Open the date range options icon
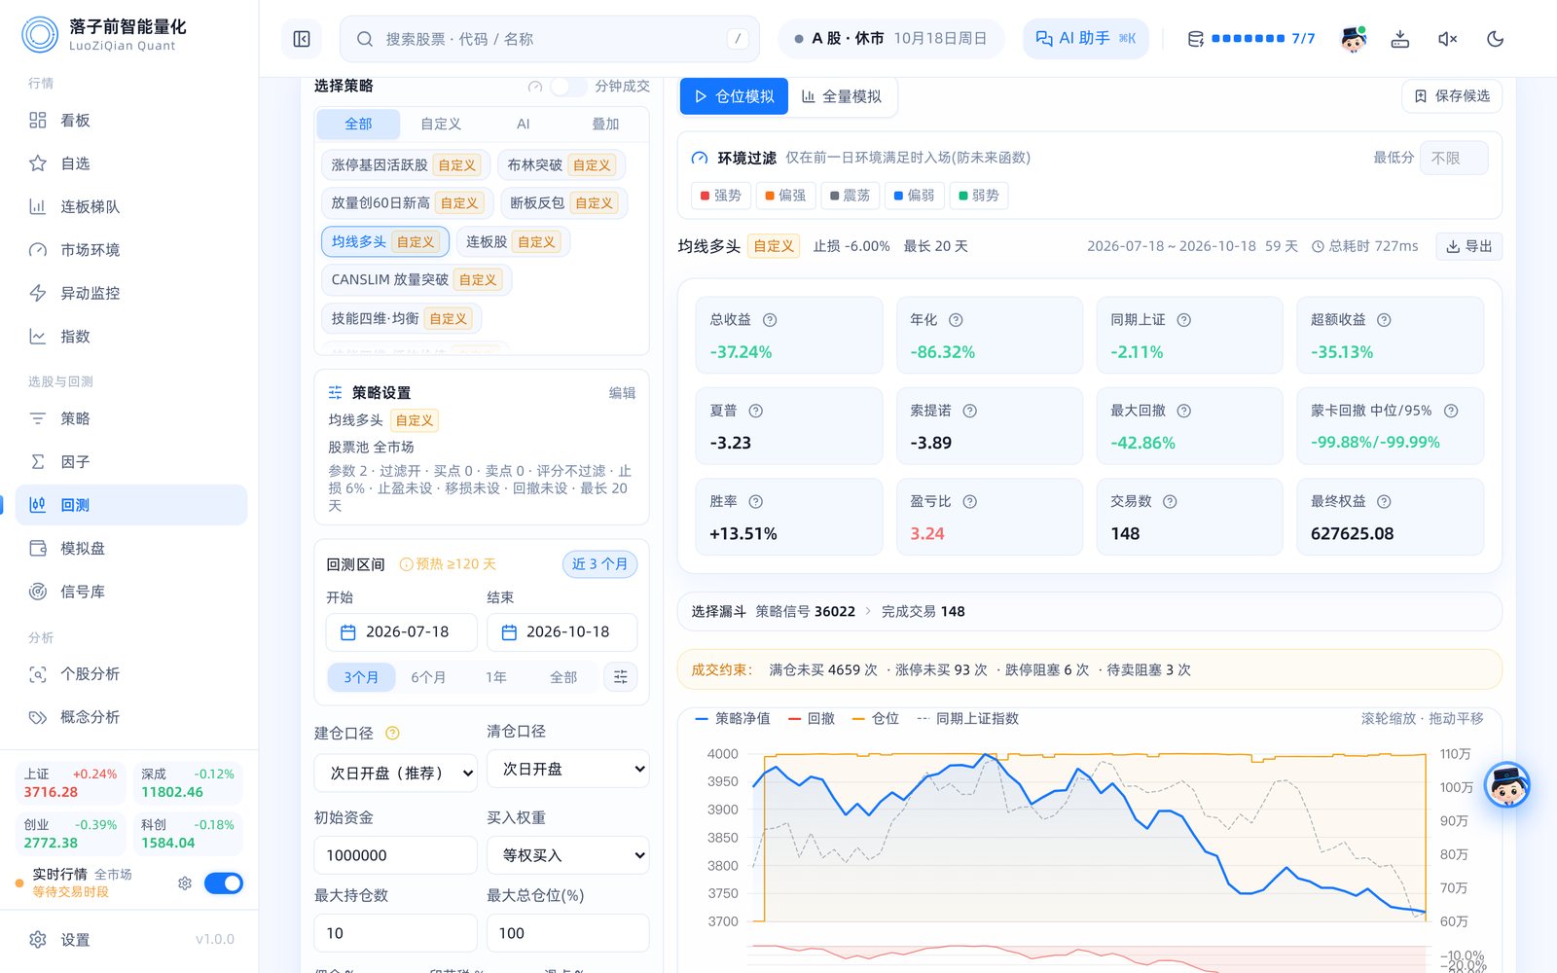Screen dimensions: 1557x973 click(621, 677)
